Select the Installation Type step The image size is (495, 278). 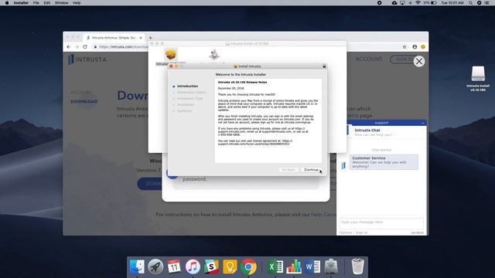pyautogui.click(x=189, y=99)
